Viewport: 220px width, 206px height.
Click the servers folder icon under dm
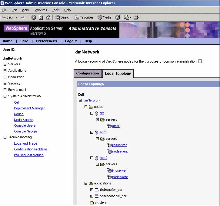(x=102, y=120)
